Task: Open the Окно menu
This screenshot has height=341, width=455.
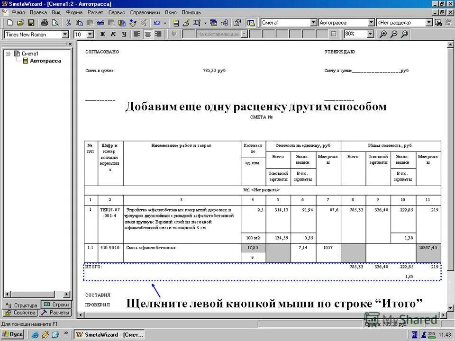Action: point(171,12)
